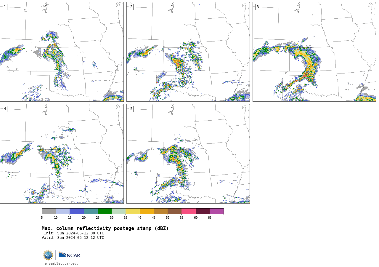
Task: Click the NCAR logo
Action: (69, 255)
